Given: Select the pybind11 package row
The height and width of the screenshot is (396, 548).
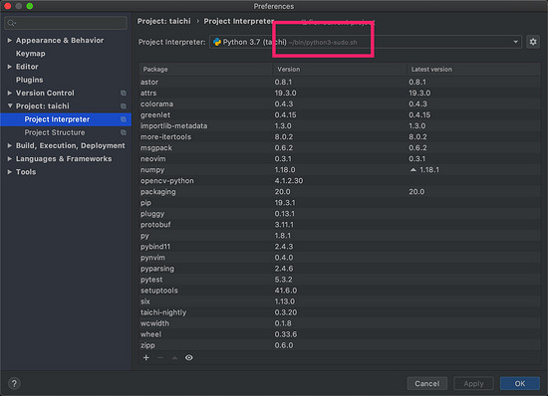Looking at the screenshot, I should [340, 247].
